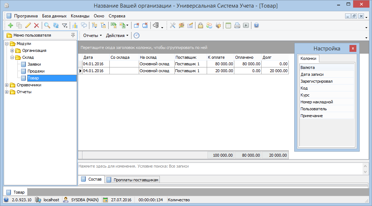Select the Номер накладной column in Настройка
372x206 pixels.
[316, 102]
